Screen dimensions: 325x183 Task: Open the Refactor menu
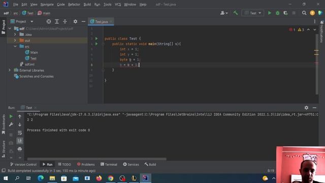coord(74,5)
